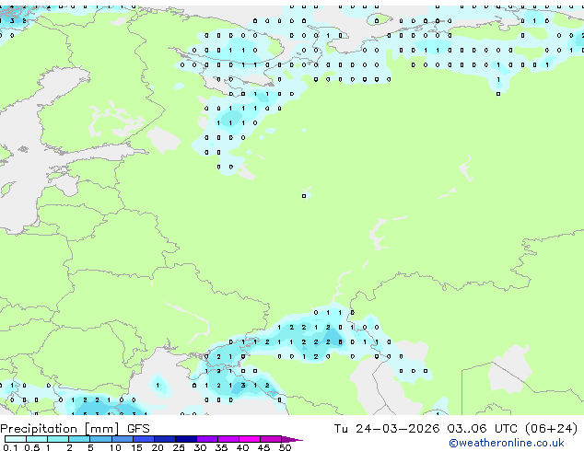Click the '03..06 UTC' time range text
This screenshot has height=451, width=584.
point(483,428)
